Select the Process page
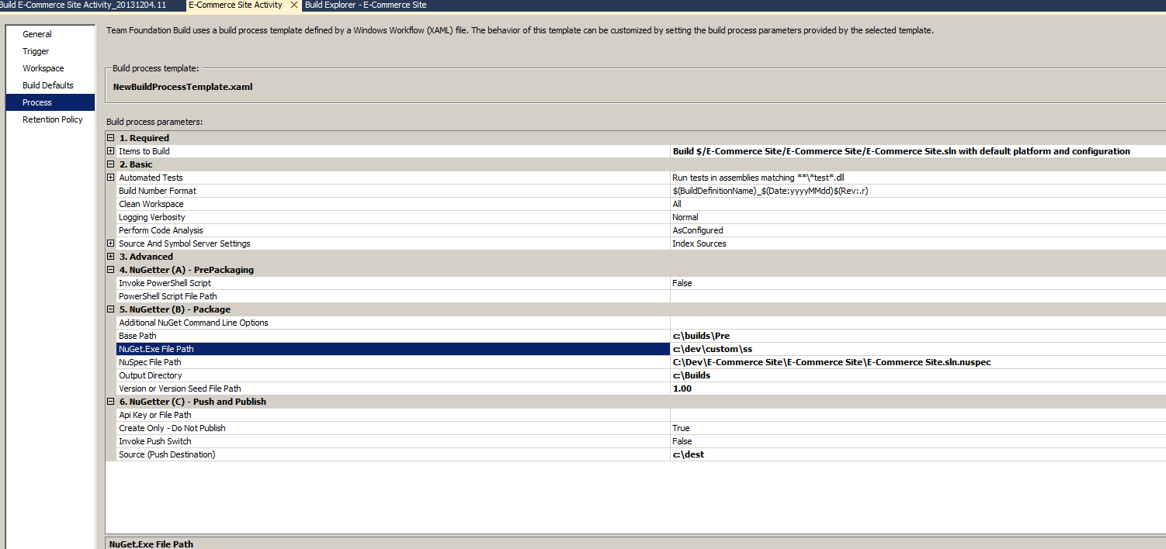The height and width of the screenshot is (549, 1166). click(50, 102)
